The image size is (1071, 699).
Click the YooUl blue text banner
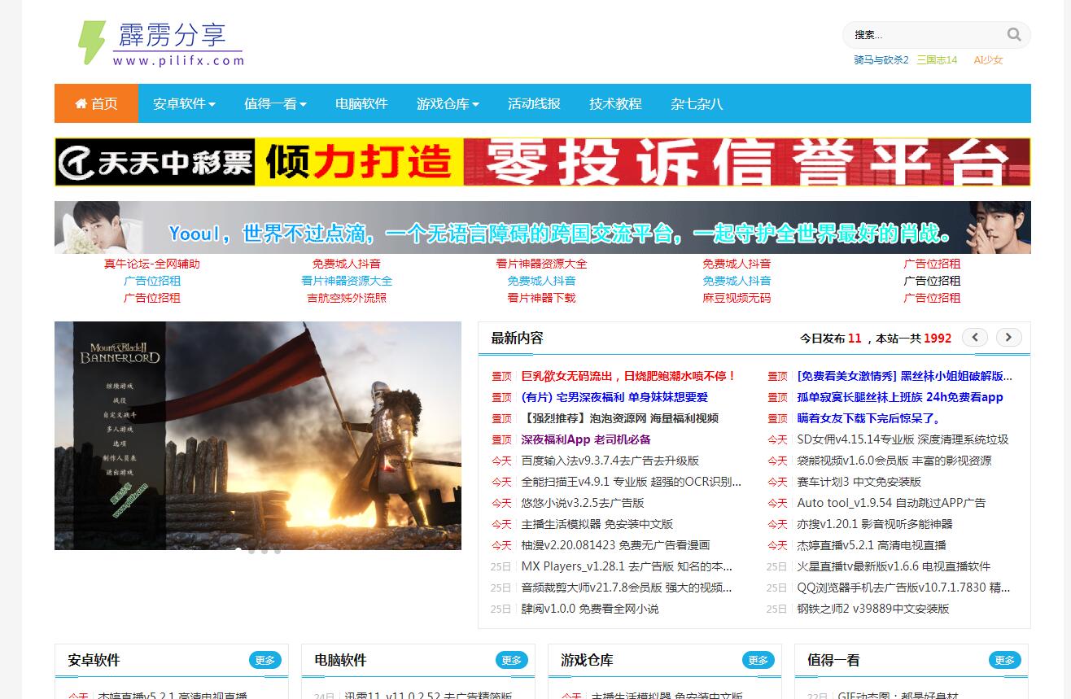point(543,227)
